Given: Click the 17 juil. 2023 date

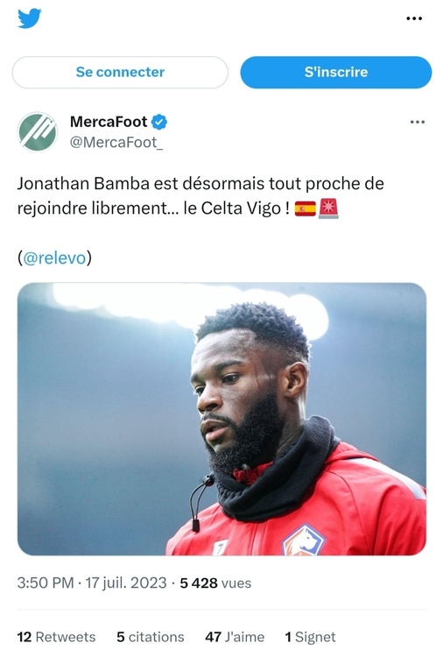Looking at the screenshot, I should click(x=126, y=583).
